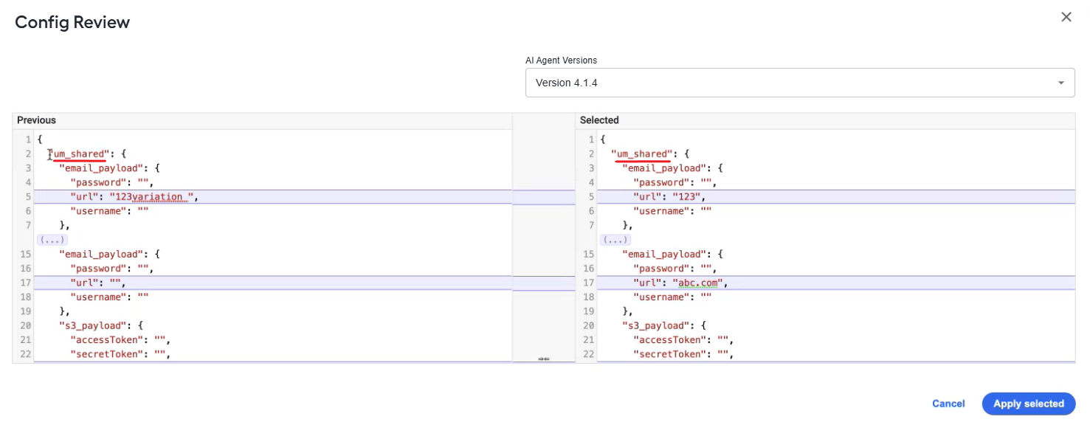Screen dimensions: 1090x425
Task: Click line 6 "username" in Selected pane
Action: pyautogui.click(x=672, y=211)
